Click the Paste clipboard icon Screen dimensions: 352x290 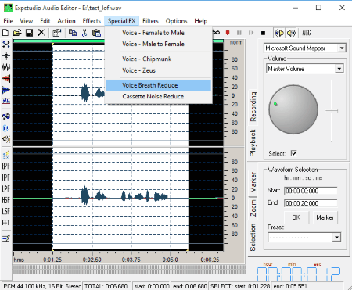96,33
